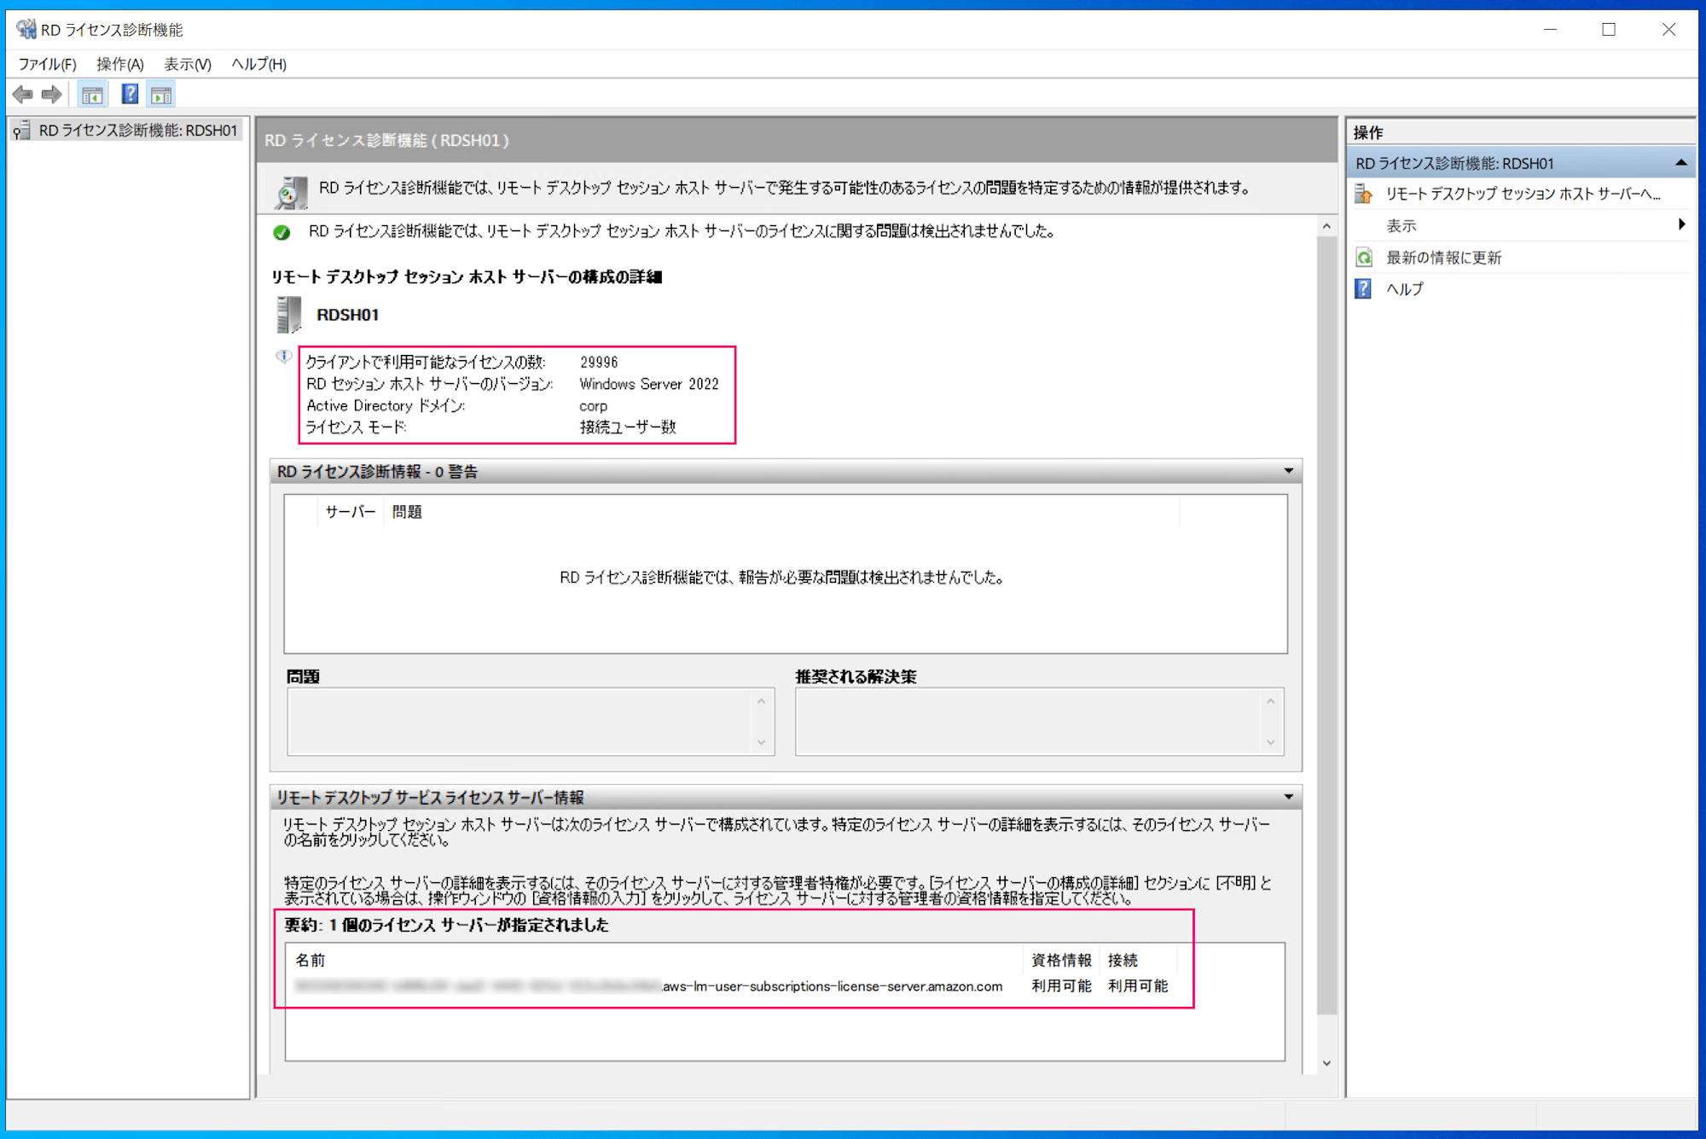Open the ファイル(F) menu
Image resolution: width=1706 pixels, height=1139 pixels.
coord(48,64)
